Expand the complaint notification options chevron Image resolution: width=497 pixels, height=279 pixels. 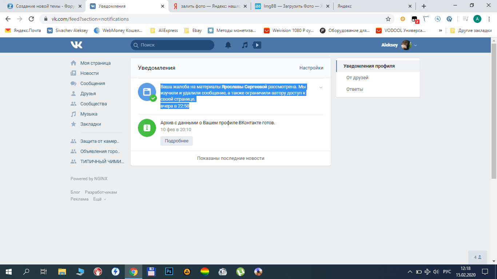coord(321,88)
